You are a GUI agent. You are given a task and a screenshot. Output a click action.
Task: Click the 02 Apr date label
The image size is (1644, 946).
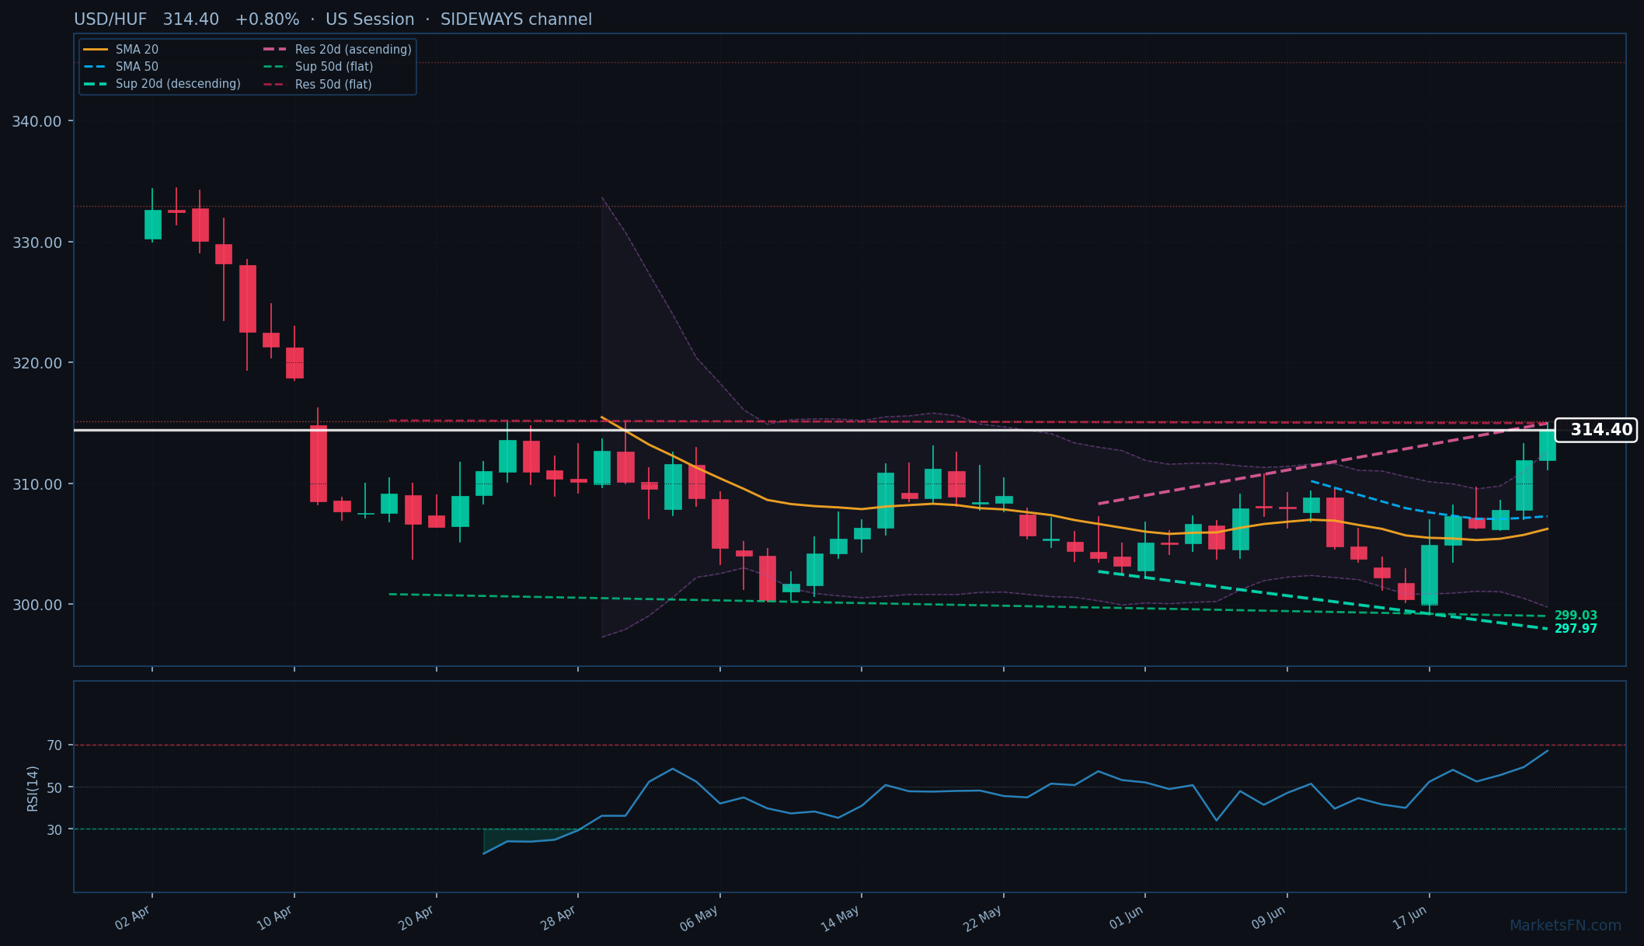[x=132, y=918]
